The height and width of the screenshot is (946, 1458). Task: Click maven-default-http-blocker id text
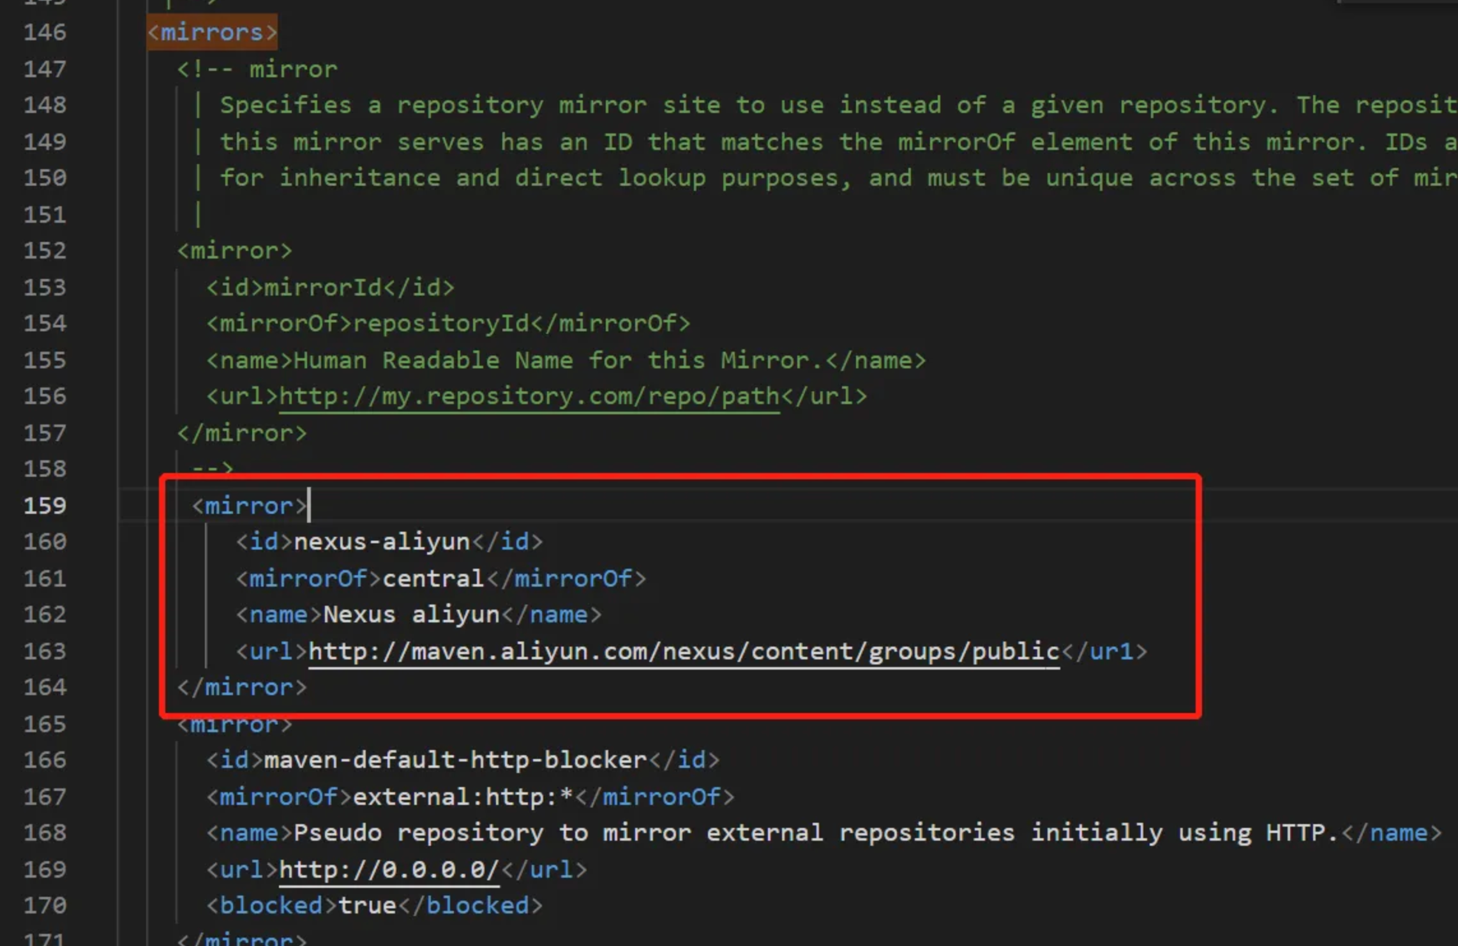pyautogui.click(x=455, y=760)
